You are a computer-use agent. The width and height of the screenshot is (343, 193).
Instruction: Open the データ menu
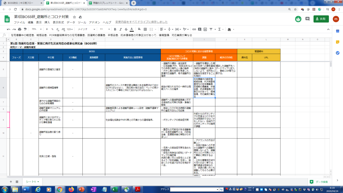click(x=71, y=22)
